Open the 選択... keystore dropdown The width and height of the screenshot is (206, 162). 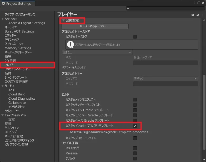97,52
